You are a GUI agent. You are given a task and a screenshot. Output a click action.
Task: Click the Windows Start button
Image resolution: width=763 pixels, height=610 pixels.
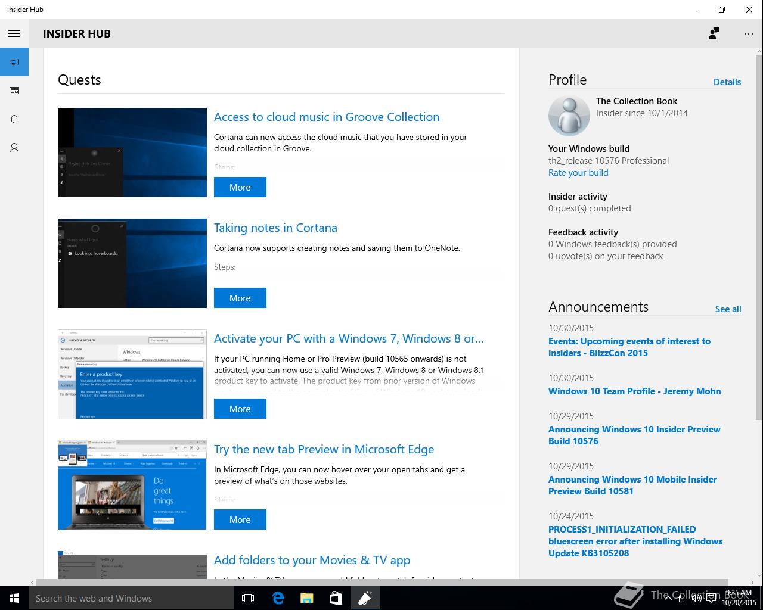14,598
